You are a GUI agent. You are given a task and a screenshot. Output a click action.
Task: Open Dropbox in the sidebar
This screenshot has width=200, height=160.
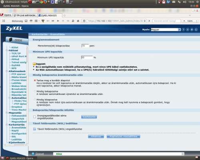point(17,107)
